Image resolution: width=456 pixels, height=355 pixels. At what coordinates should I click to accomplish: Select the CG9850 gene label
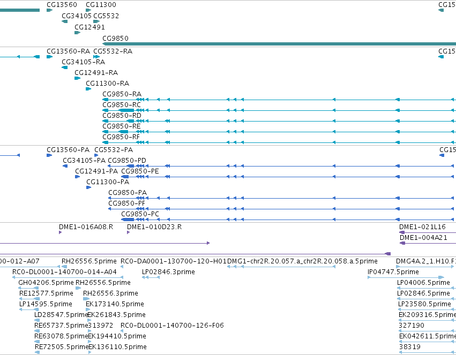(x=115, y=39)
